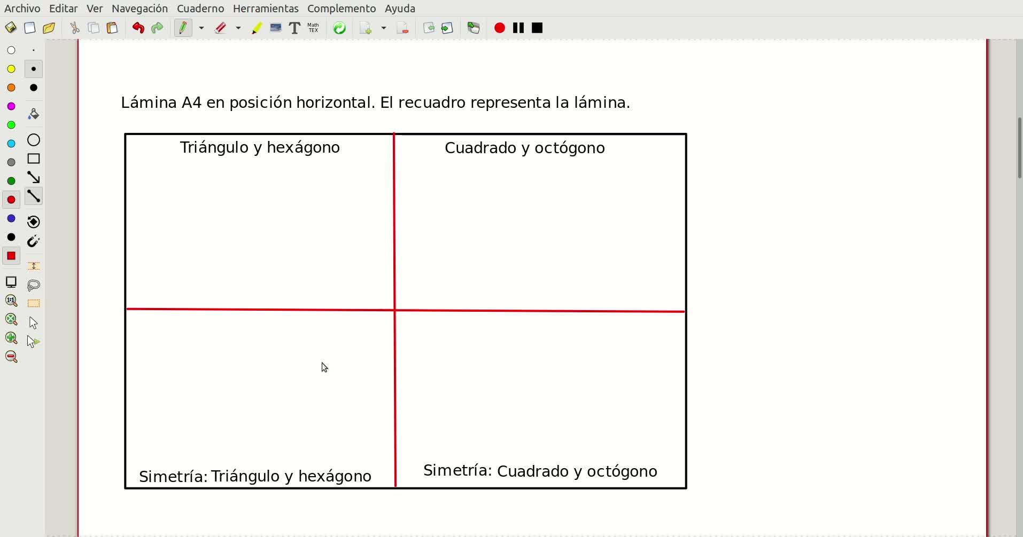Select the rectangle selection tool
This screenshot has width=1023, height=537.
click(x=34, y=304)
